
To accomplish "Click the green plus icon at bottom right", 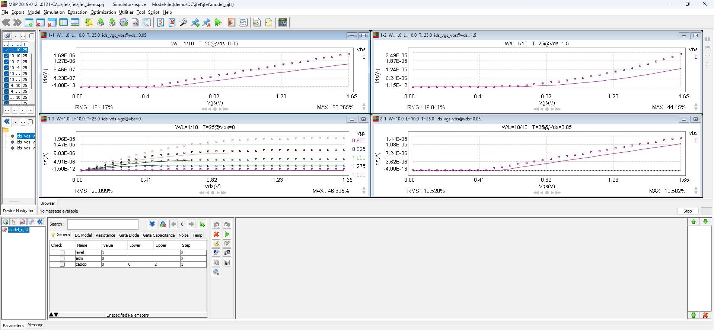I will pos(694,315).
